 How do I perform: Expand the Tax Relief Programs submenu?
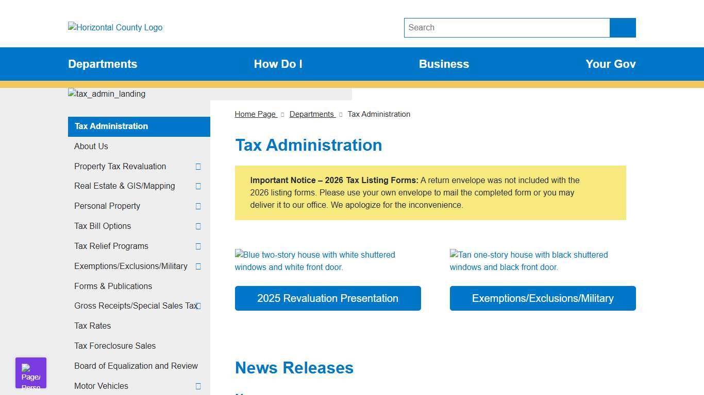(198, 246)
